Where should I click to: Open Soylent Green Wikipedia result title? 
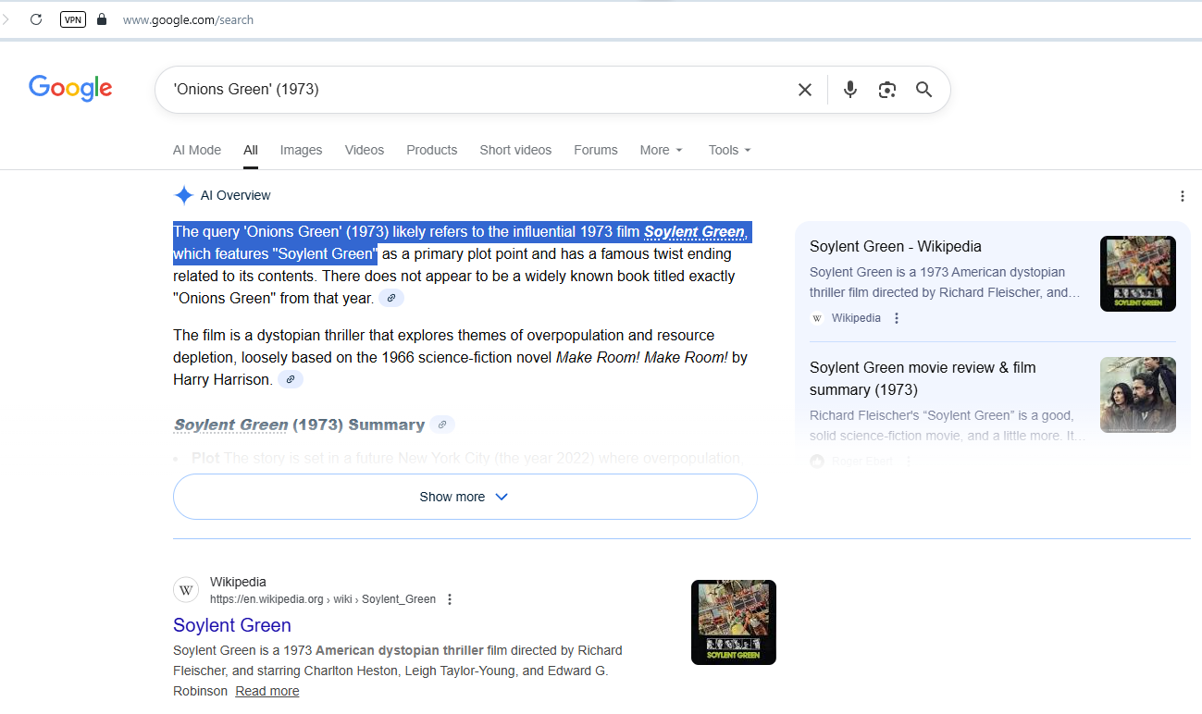click(x=232, y=625)
